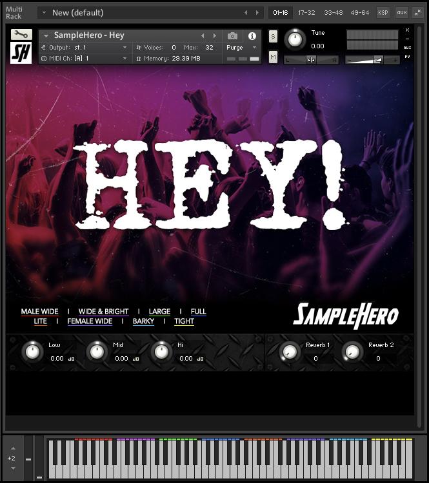
Task: Select the MALE WIDE crowd preset
Action: click(x=39, y=312)
